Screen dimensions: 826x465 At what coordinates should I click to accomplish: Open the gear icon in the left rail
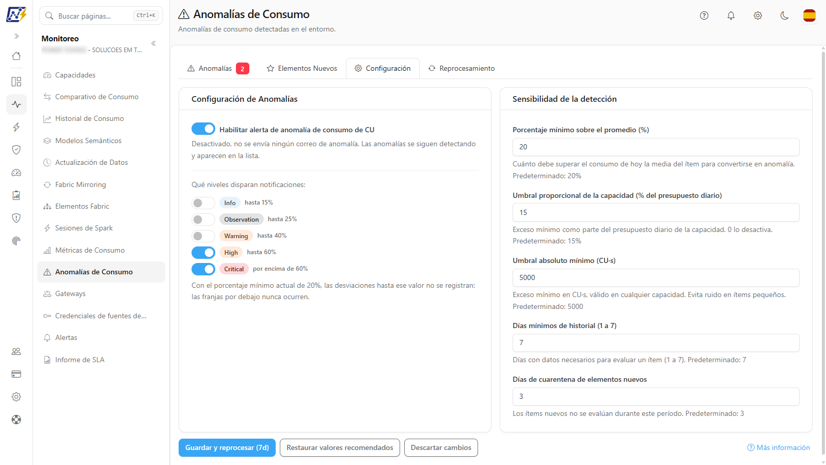[17, 397]
